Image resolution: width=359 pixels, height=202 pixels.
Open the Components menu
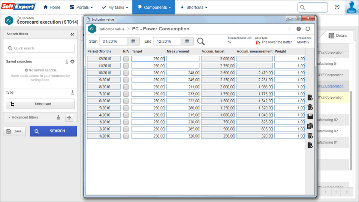click(154, 7)
